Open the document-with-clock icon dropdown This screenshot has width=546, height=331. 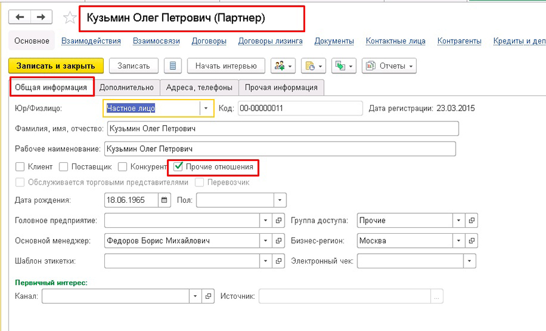[x=314, y=66]
